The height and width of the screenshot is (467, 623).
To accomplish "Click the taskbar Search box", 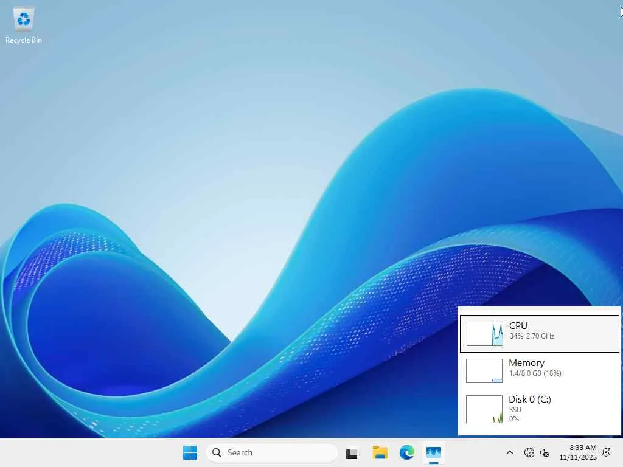I will (272, 452).
